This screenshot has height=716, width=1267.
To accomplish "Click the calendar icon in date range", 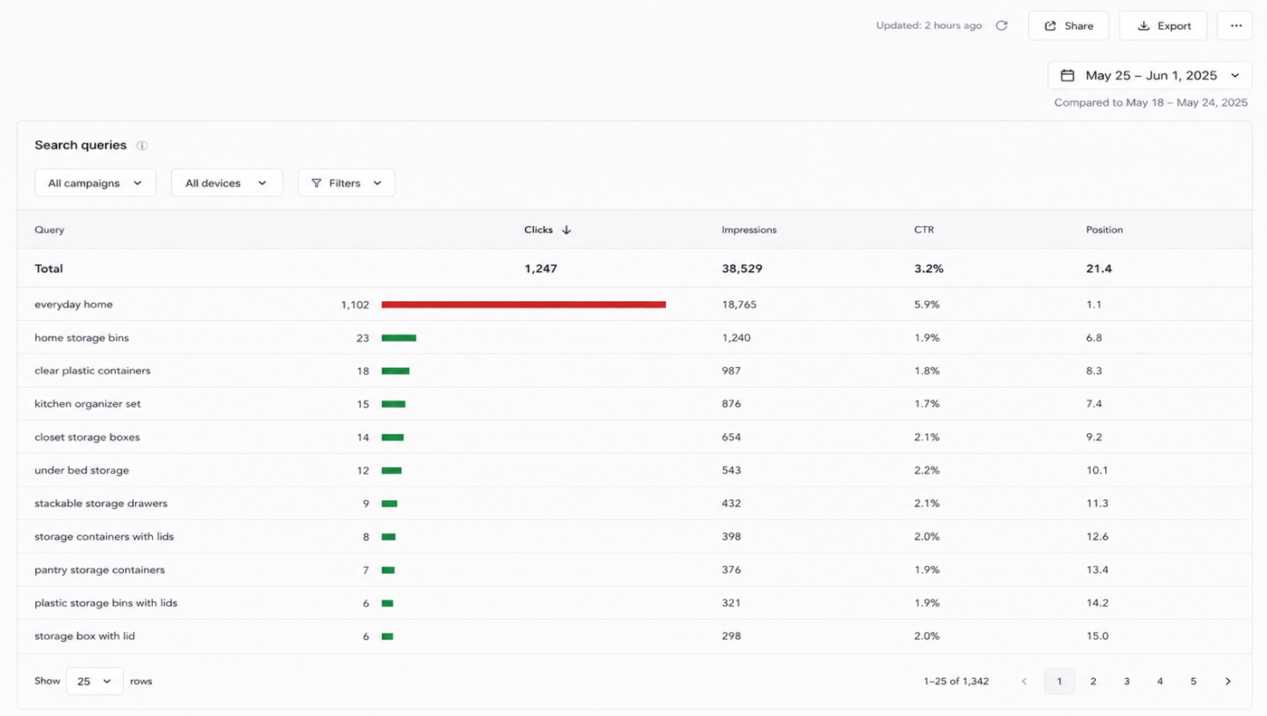I will [1068, 76].
